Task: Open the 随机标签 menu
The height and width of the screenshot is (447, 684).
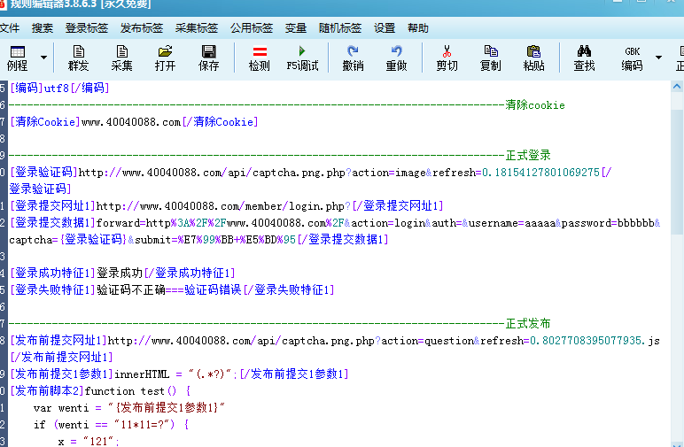Action: [339, 28]
